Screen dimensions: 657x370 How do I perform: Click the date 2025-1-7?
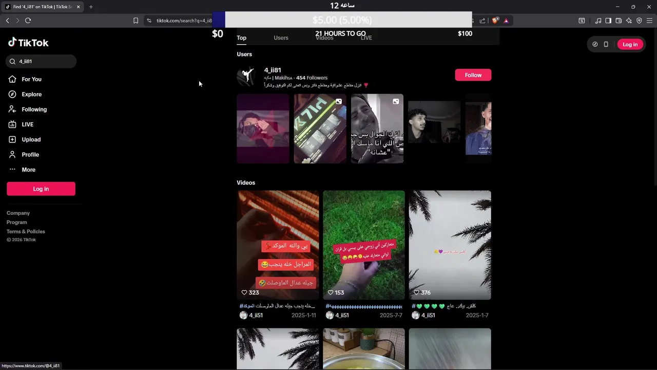[x=477, y=316]
